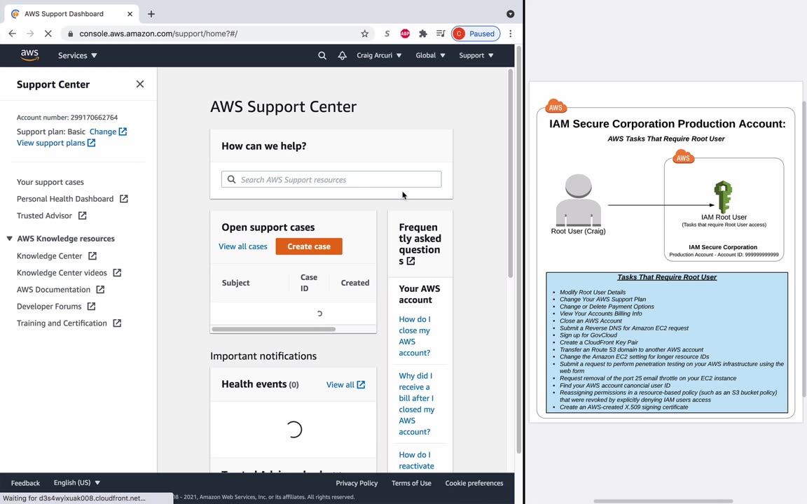Screen dimensions: 807x504
Task: Click the Case ID column header
Action: 309,283
